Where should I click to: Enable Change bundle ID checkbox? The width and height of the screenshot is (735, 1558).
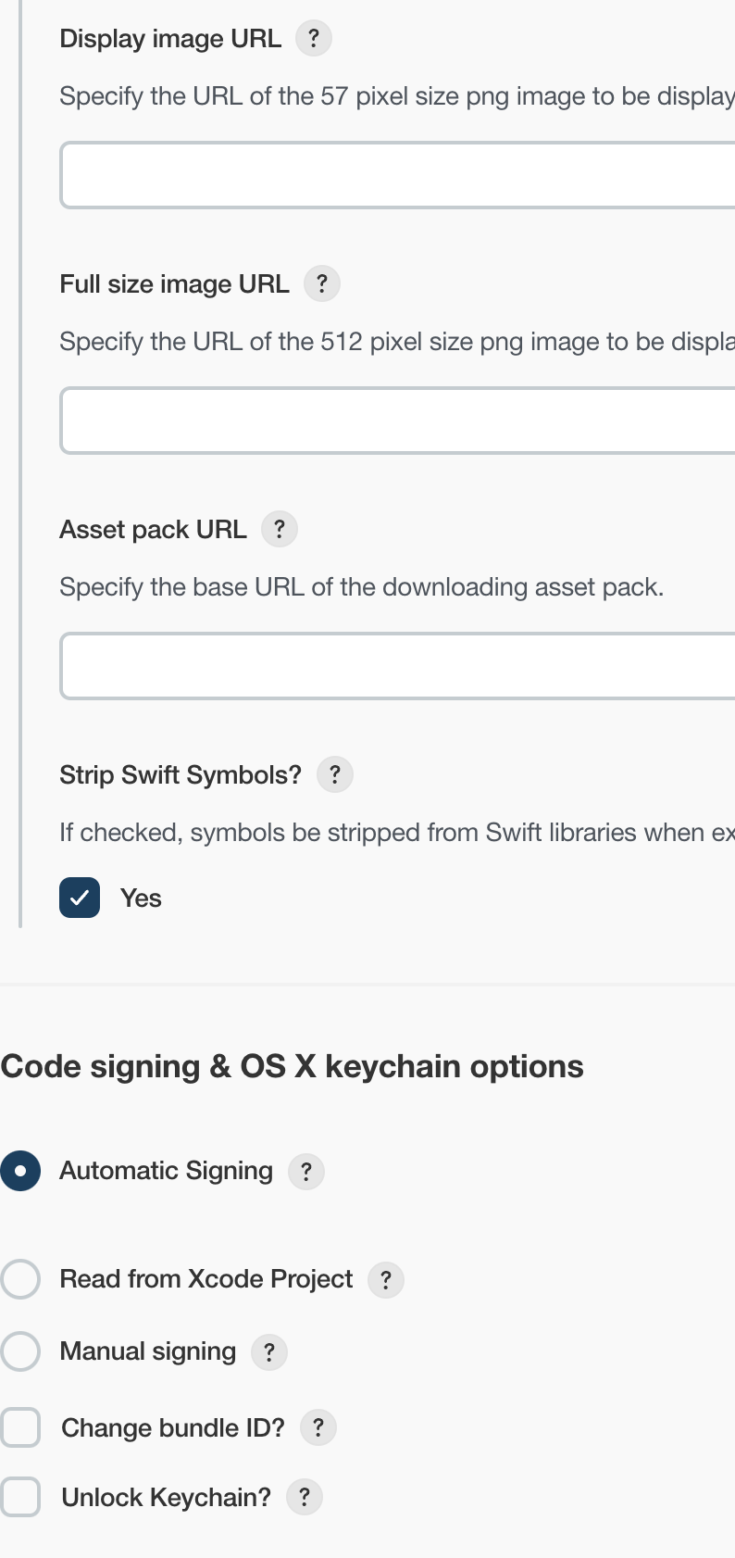21,1427
